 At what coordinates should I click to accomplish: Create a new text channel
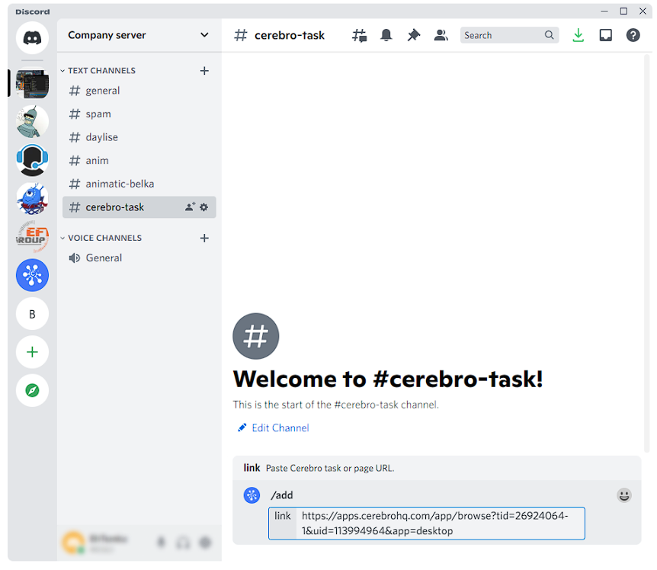(204, 71)
